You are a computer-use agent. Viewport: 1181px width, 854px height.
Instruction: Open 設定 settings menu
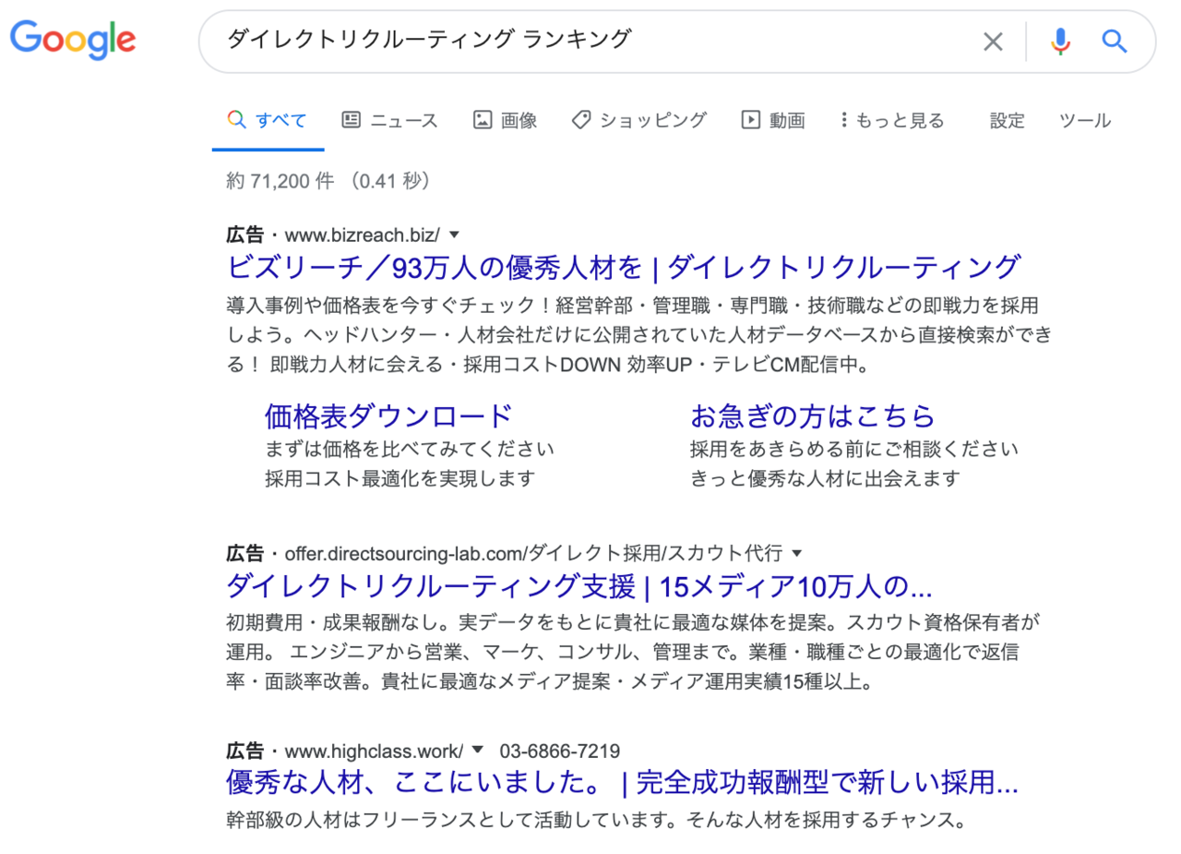tap(1007, 120)
